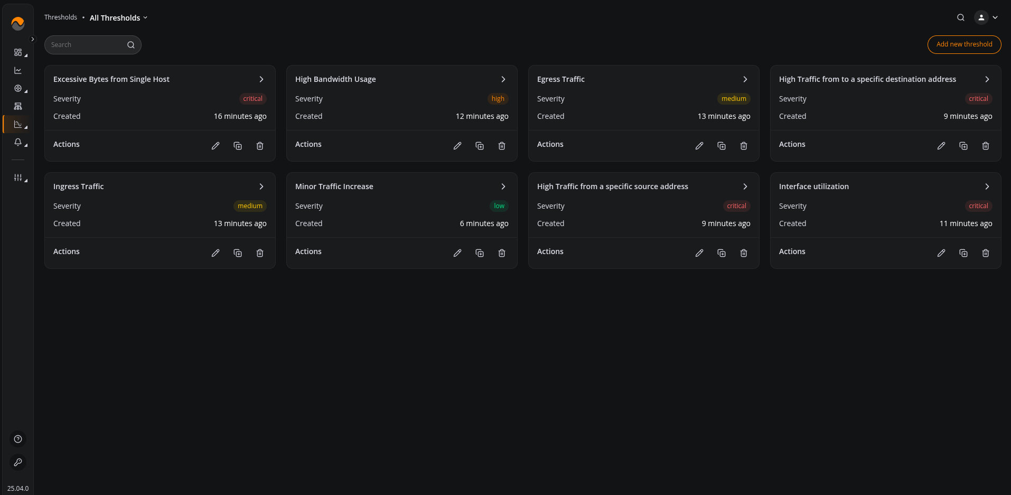1011x495 pixels.
Task: Open the search magnifier in top bar
Action: [960, 17]
